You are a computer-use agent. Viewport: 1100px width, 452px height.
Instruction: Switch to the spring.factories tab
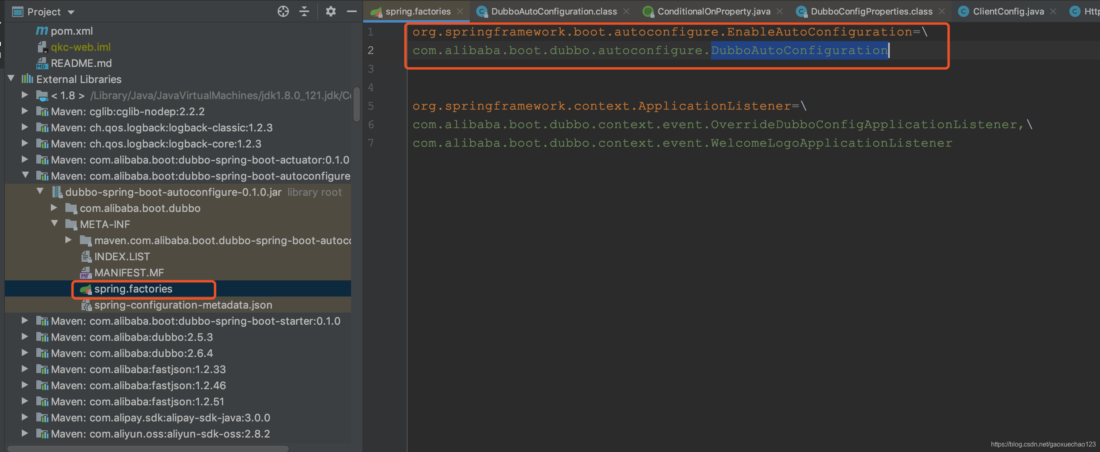[x=416, y=11]
